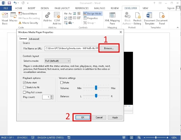Open the Visual Basic editor
The image size is (181, 140).
point(5,18)
